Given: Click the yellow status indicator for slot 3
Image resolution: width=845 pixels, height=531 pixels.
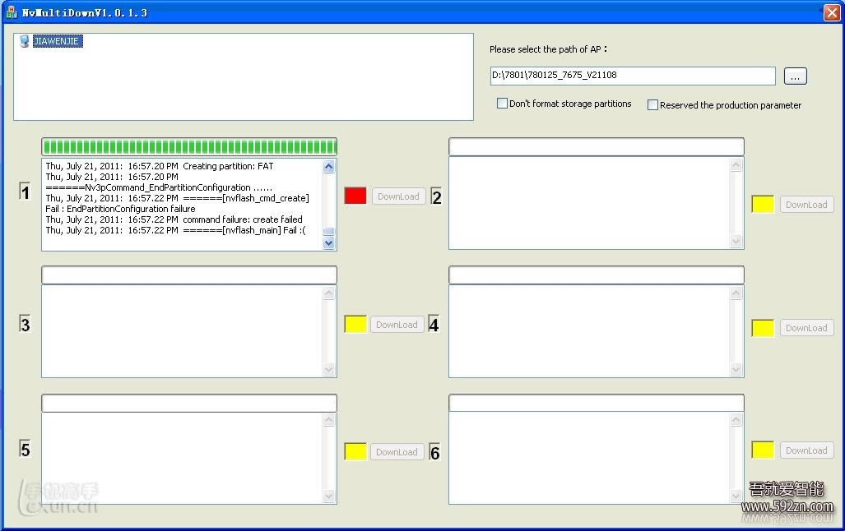Looking at the screenshot, I should [355, 324].
